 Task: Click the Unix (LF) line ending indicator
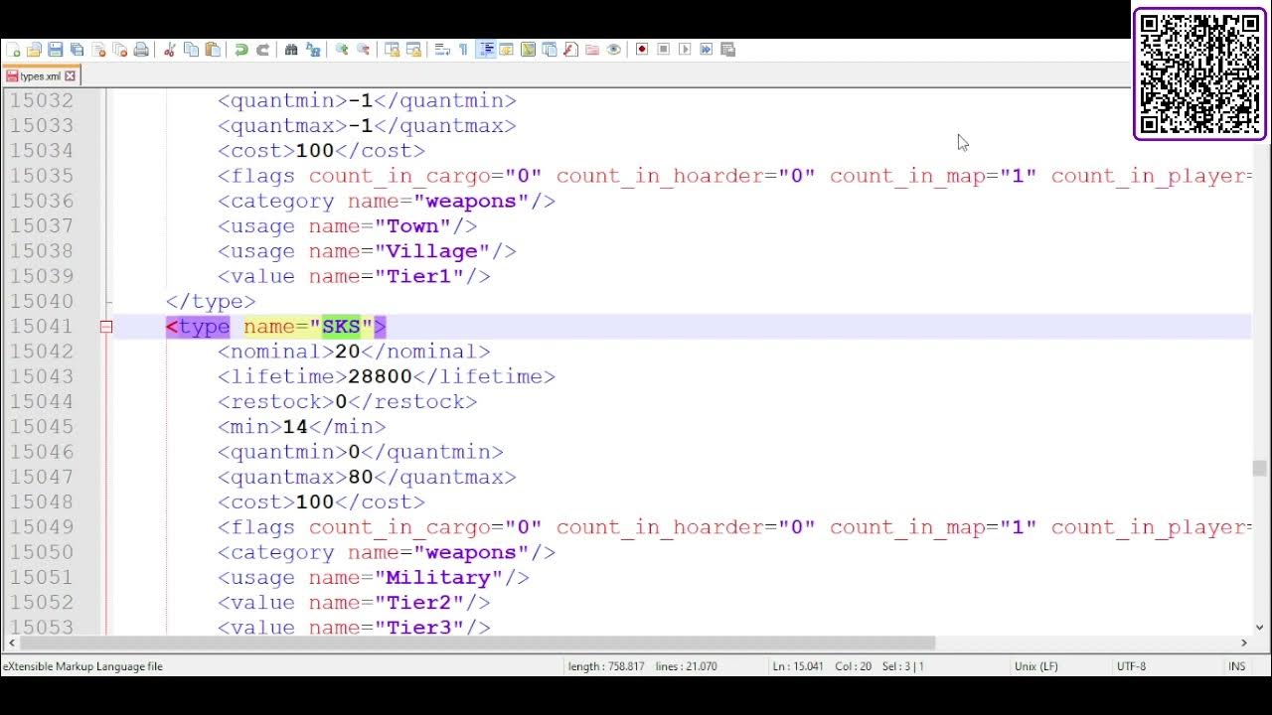click(1035, 666)
